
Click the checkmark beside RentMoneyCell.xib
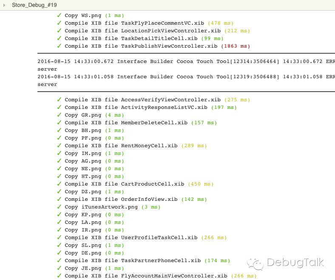(59, 146)
